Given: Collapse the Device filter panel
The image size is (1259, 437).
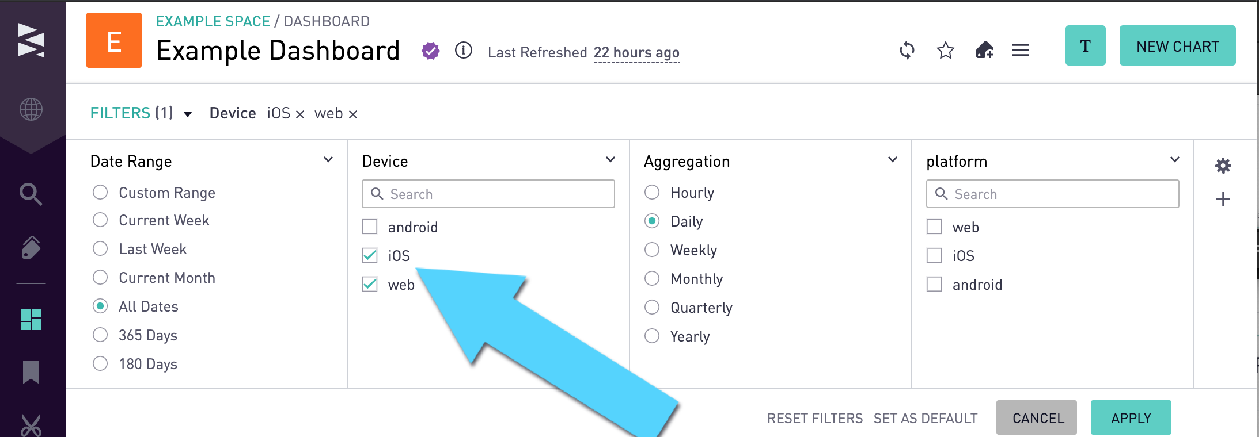Looking at the screenshot, I should (609, 159).
